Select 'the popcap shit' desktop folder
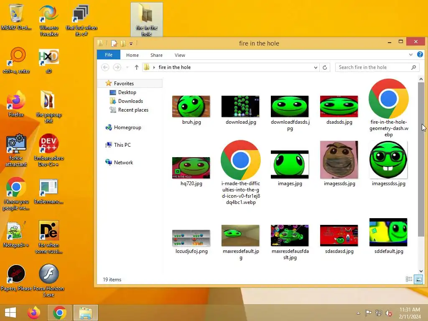The height and width of the screenshot is (321, 428). click(x=48, y=107)
